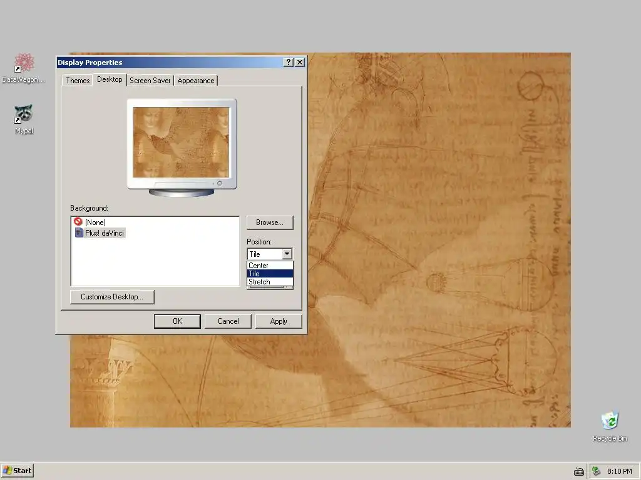
Task: Switch to the Desktop tab
Action: tap(110, 79)
